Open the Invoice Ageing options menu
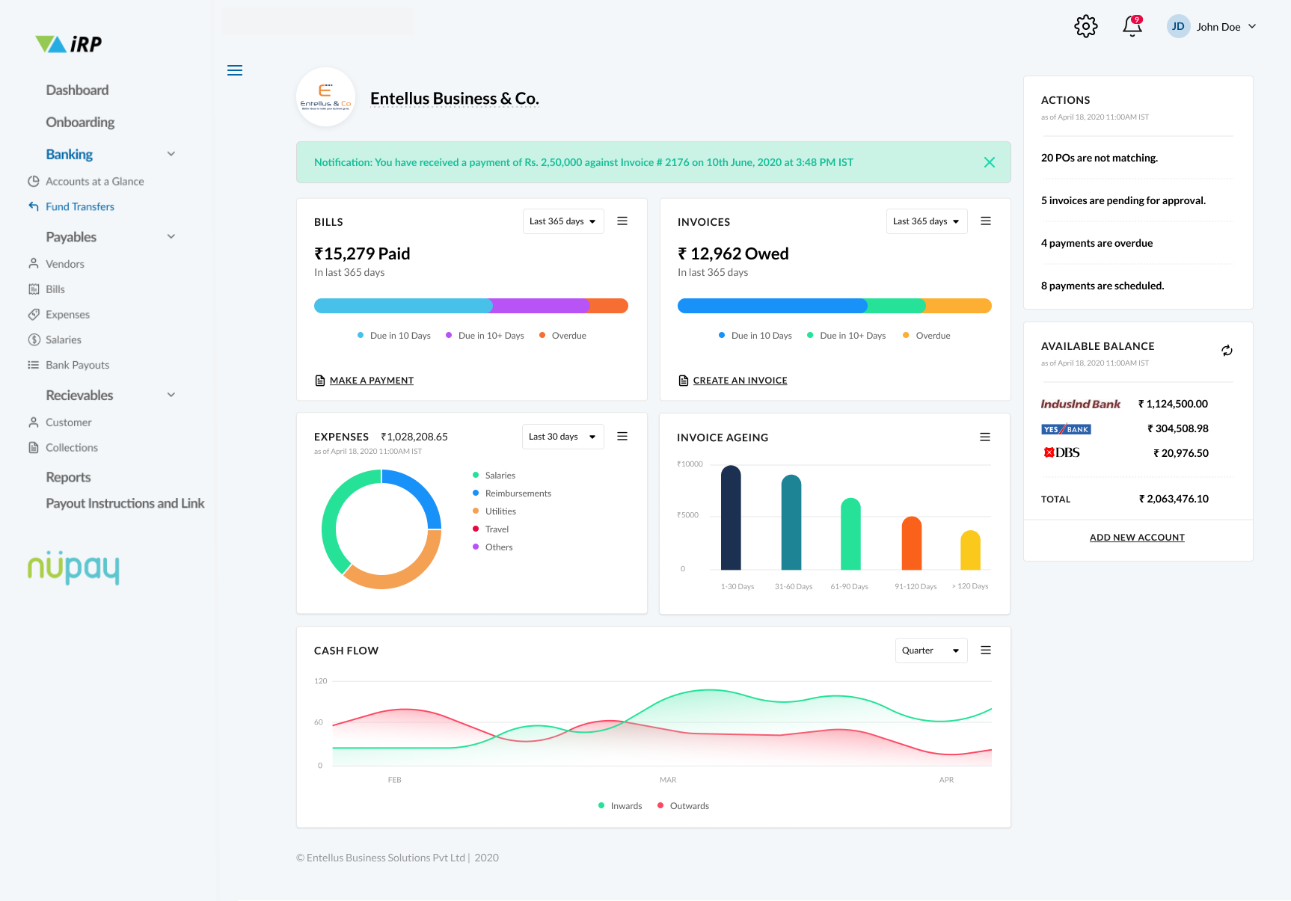Screen dimensions: 1291x901 (985, 437)
